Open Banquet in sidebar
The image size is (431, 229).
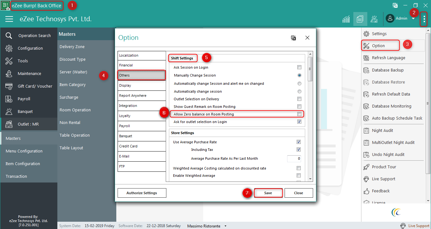click(x=29, y=111)
